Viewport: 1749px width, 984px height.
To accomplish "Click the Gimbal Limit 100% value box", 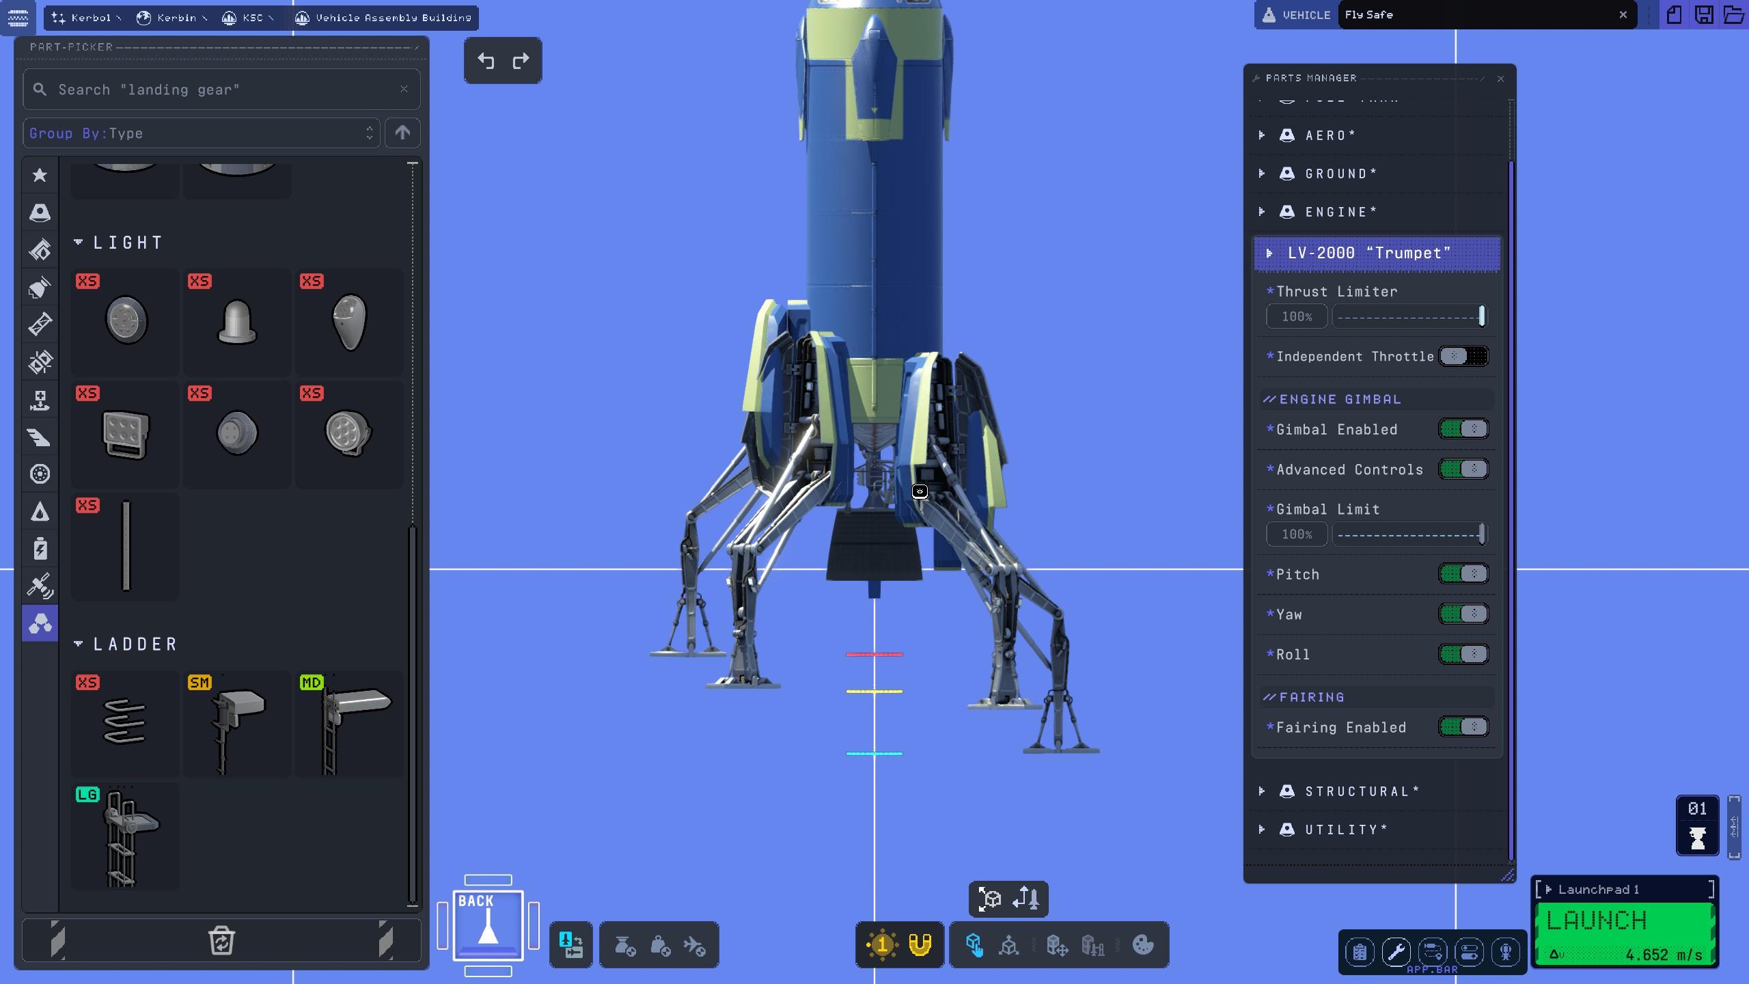I will click(1297, 534).
